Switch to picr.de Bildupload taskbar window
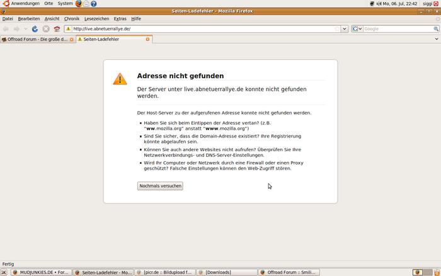The width and height of the screenshot is (441, 276). point(165,272)
